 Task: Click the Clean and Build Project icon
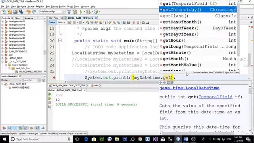(75, 12)
